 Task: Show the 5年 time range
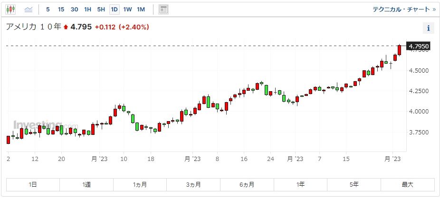(354, 184)
